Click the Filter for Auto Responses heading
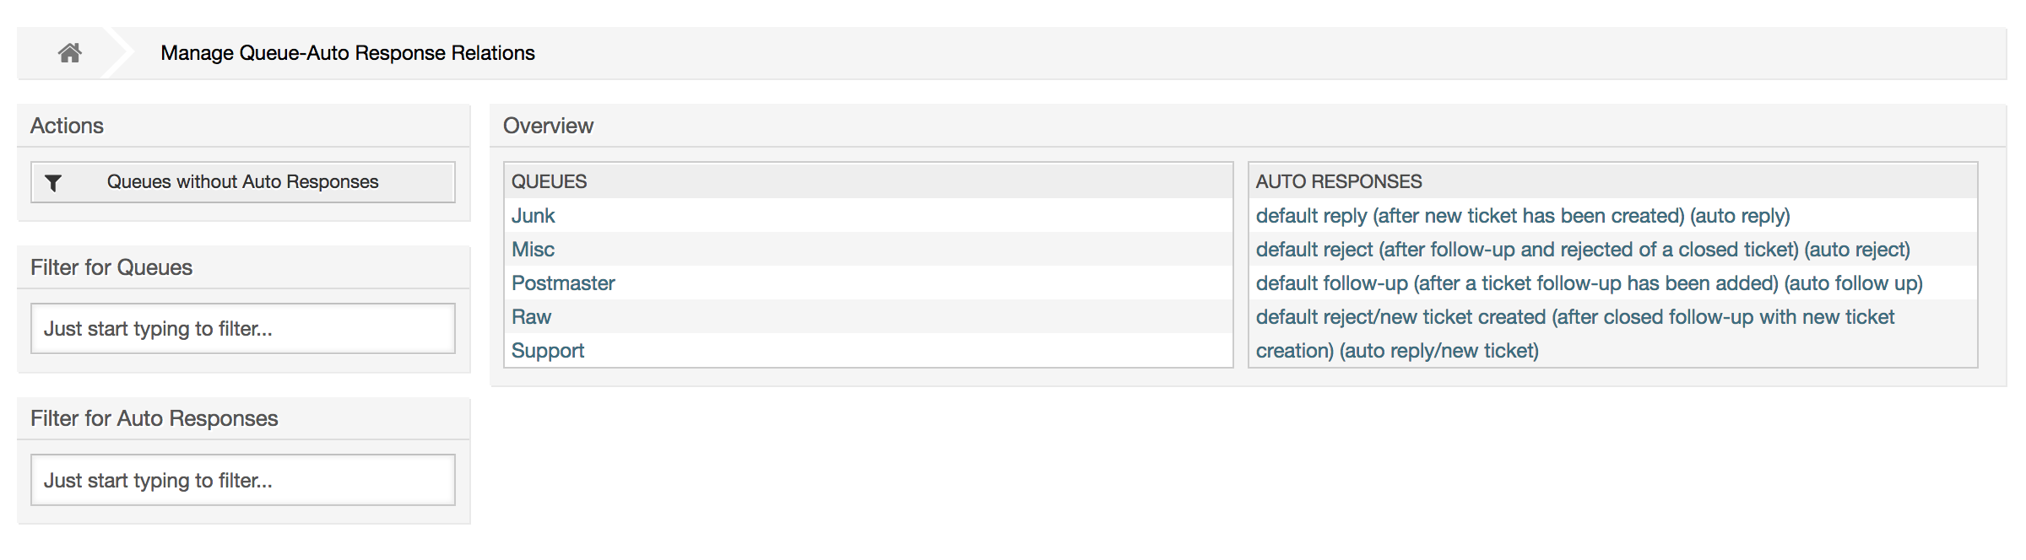This screenshot has height=560, width=2026. point(154,418)
